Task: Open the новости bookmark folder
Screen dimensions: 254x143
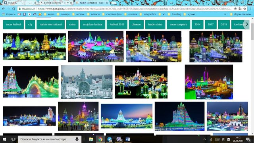Action: click(x=93, y=14)
